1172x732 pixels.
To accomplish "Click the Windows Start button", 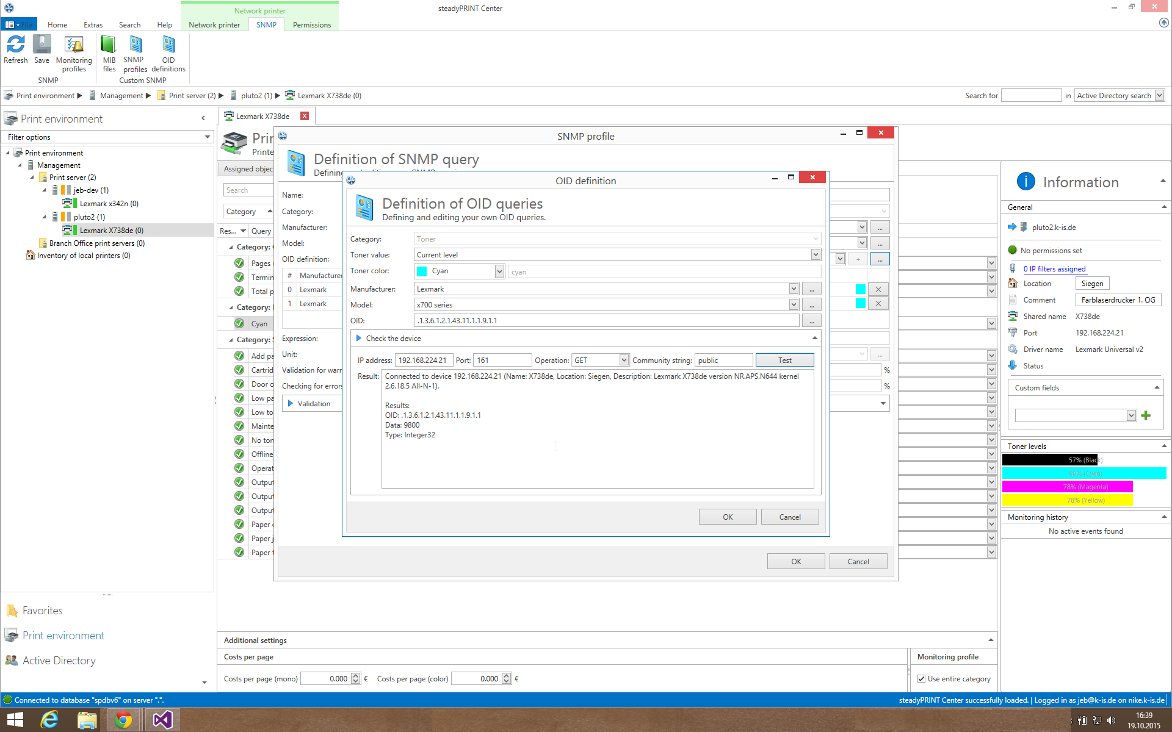I will [15, 720].
